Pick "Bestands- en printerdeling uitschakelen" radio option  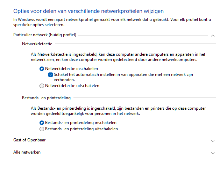click(42, 129)
